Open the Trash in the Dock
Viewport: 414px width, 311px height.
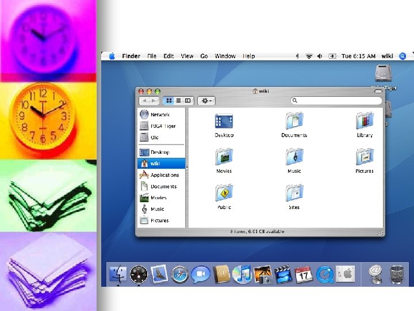tap(397, 275)
